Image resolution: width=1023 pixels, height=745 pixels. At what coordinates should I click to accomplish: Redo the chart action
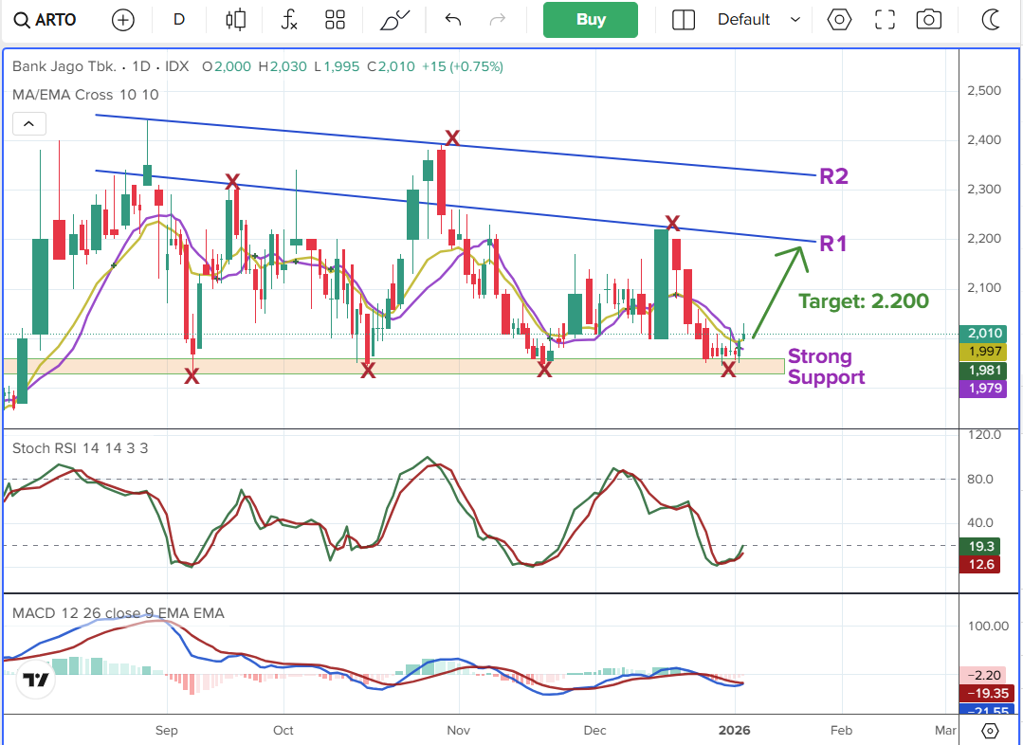click(x=497, y=20)
